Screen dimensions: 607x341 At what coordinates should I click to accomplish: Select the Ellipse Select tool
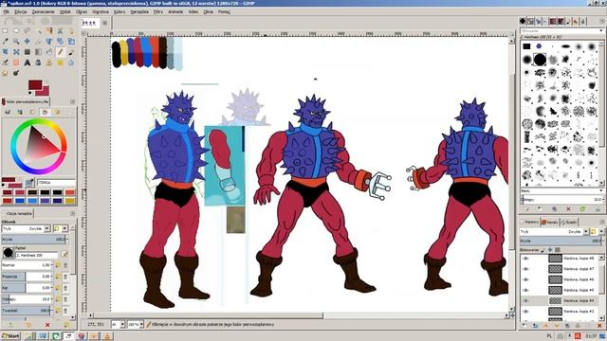coord(16,30)
